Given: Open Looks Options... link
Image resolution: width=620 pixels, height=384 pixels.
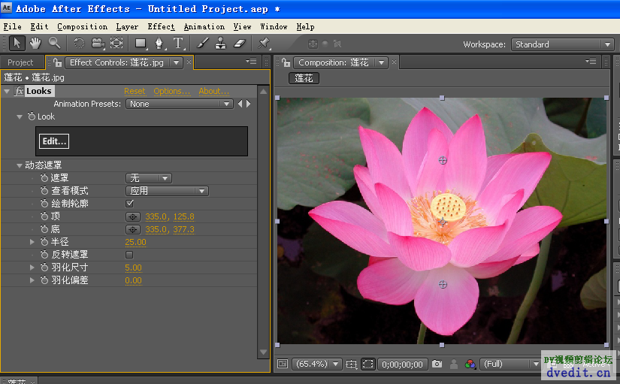Looking at the screenshot, I should [x=171, y=92].
